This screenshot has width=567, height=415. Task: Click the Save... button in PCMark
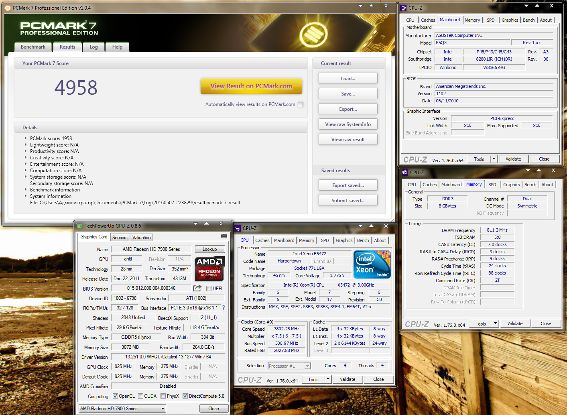(x=348, y=94)
